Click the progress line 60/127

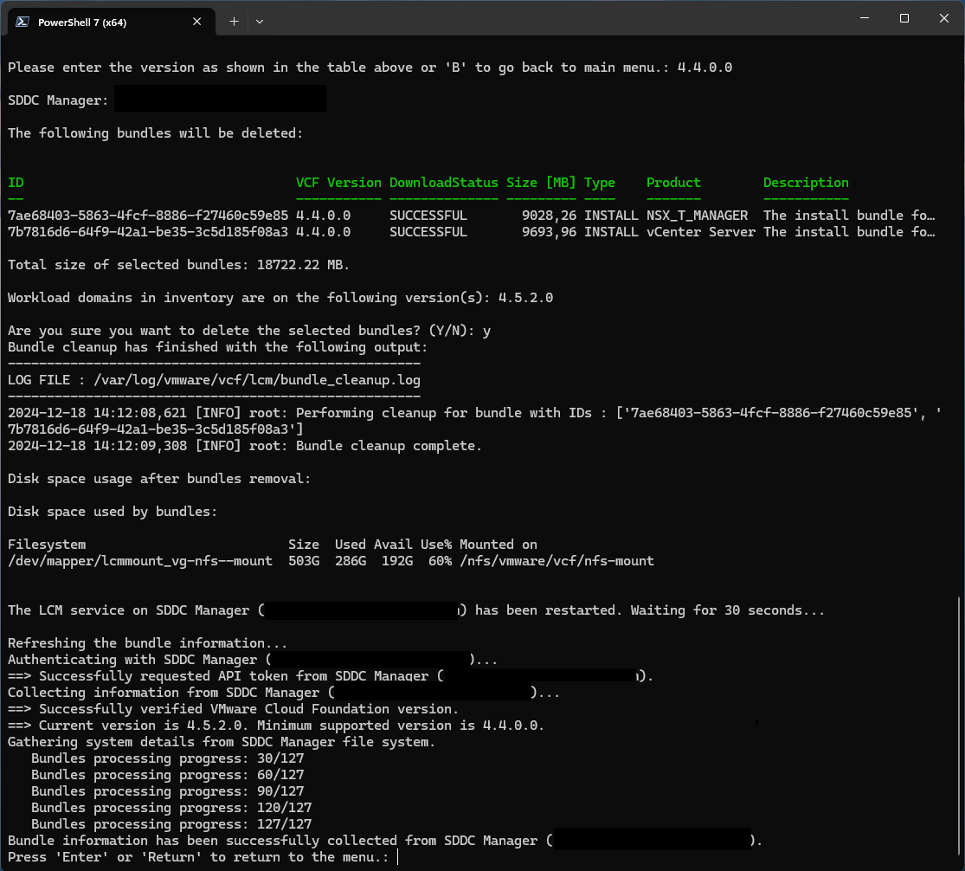point(167,775)
